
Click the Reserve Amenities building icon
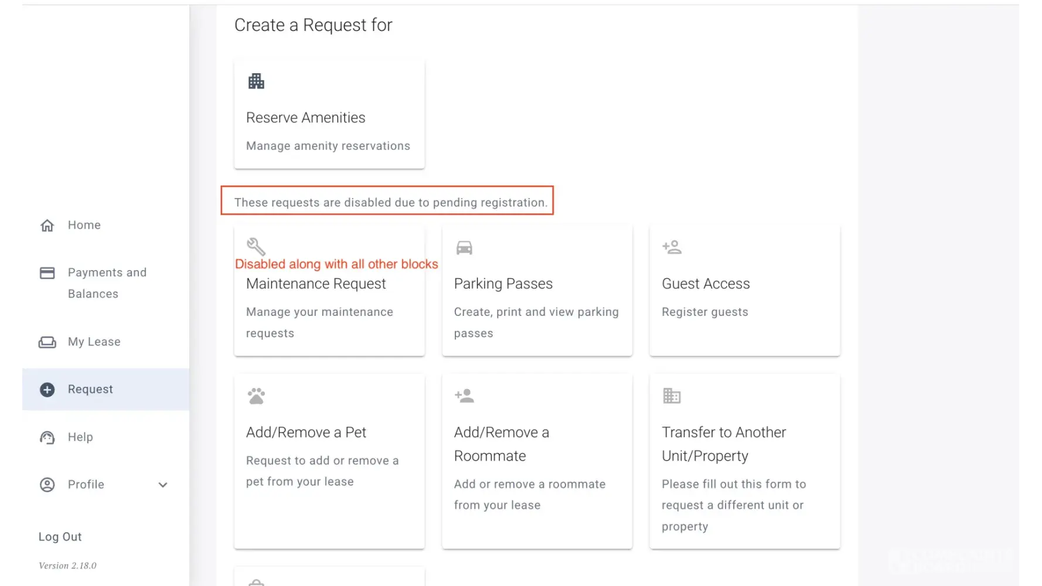(256, 81)
